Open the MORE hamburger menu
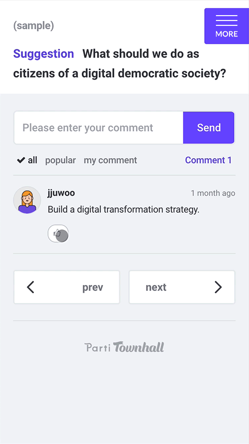 227,26
